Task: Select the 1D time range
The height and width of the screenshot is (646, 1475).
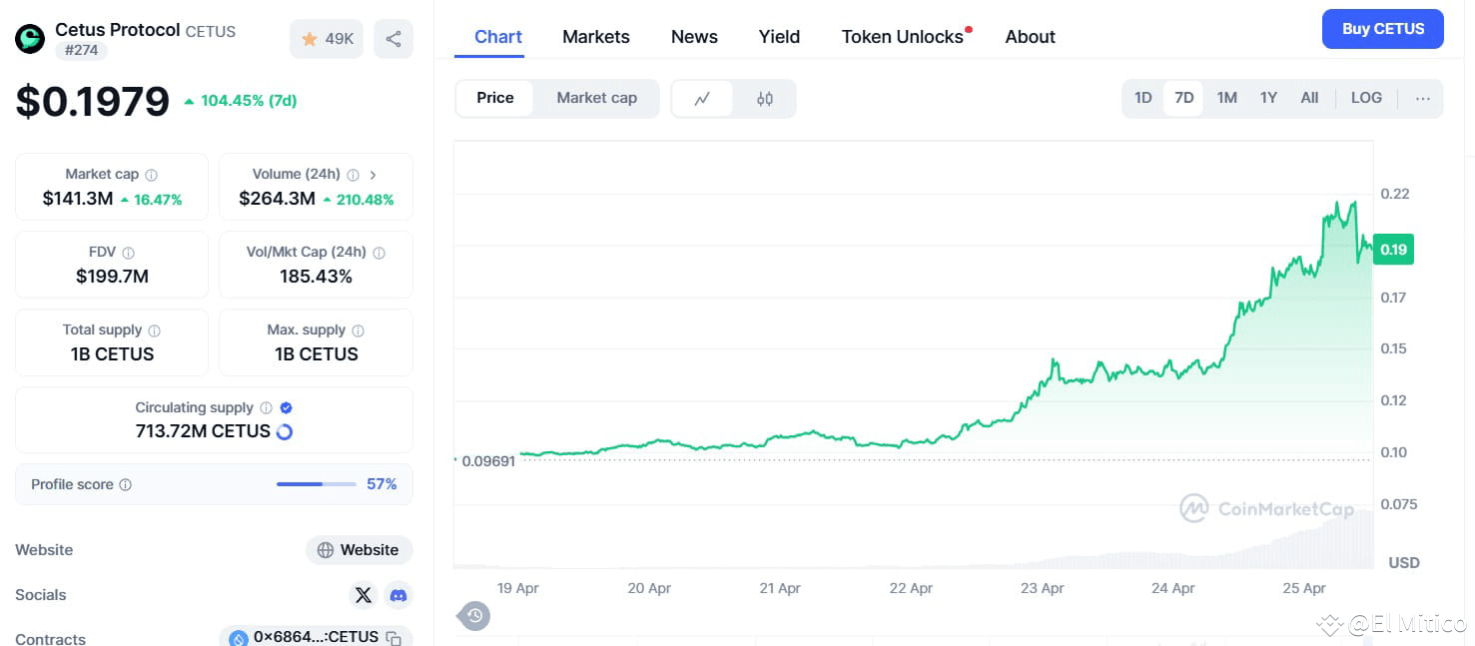Action: [x=1143, y=98]
